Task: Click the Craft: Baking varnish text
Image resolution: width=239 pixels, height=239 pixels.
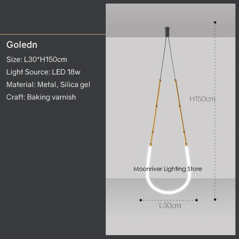Action: [x=41, y=97]
